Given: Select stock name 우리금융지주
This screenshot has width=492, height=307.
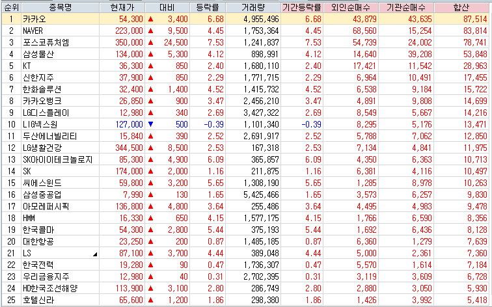Looking at the screenshot, I should pos(46,276).
